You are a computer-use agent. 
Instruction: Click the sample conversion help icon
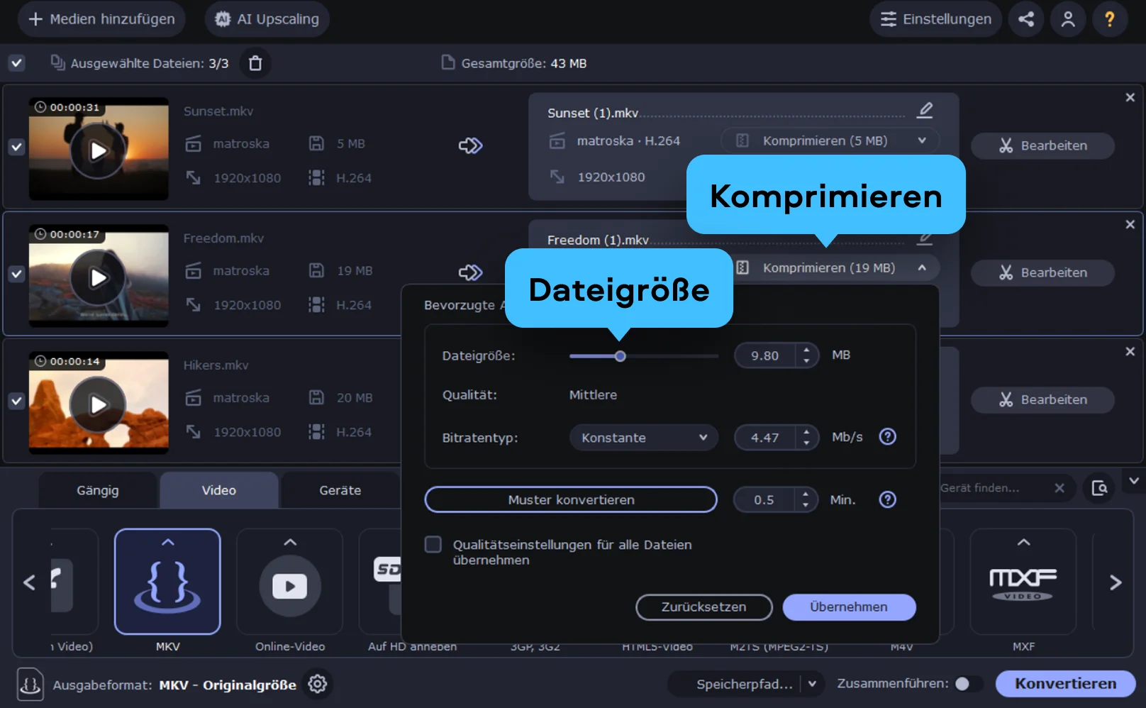pos(887,499)
